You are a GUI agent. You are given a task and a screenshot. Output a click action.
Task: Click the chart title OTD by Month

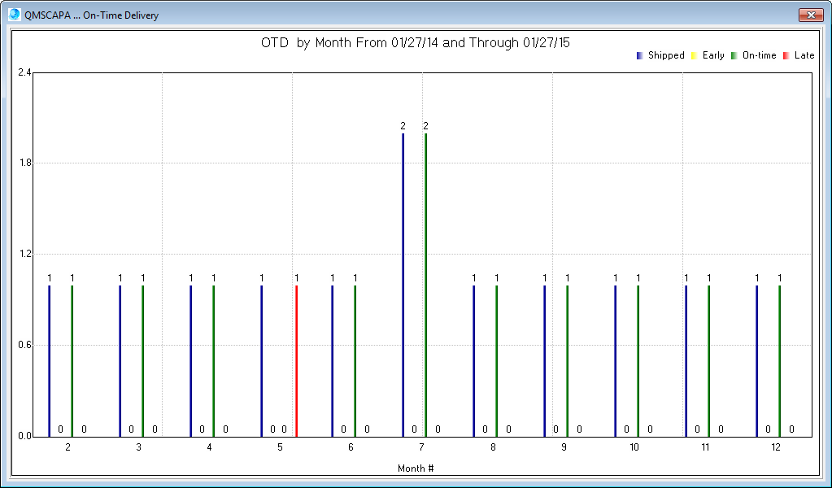click(416, 43)
